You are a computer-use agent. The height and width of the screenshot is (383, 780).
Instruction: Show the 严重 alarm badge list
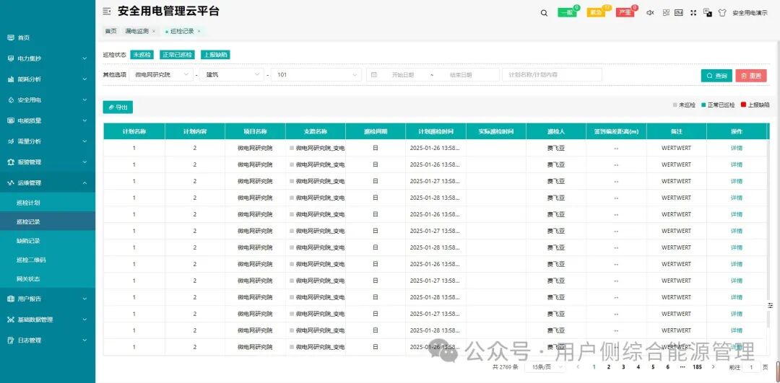625,13
